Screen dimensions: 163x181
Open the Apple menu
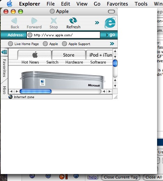9,4
